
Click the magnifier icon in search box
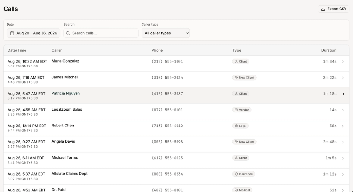[68, 33]
